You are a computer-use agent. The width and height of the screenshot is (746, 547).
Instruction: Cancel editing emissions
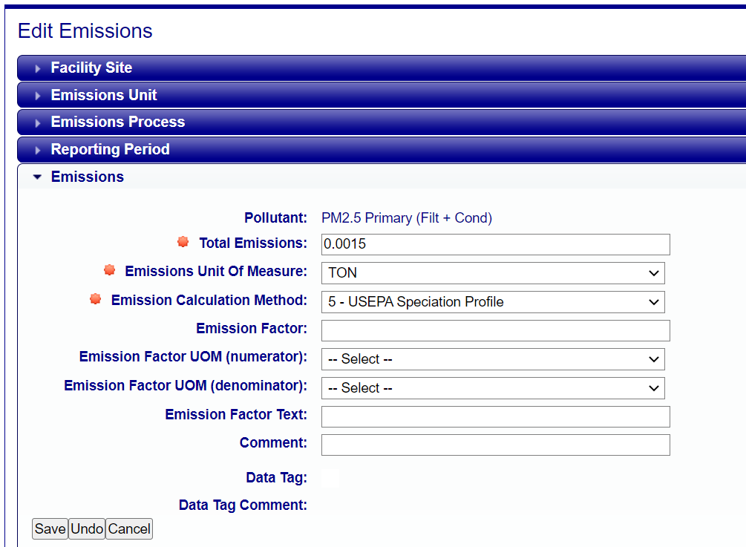[129, 529]
